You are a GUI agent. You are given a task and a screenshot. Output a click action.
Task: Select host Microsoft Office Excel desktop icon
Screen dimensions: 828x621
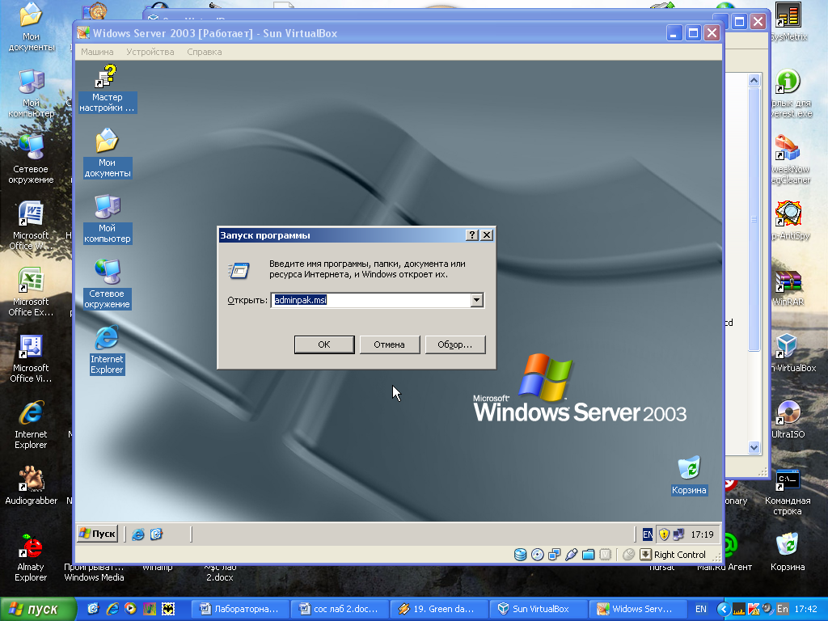pos(31,292)
